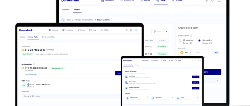Click Verify button in last Identity Verification row

tap(196, 88)
